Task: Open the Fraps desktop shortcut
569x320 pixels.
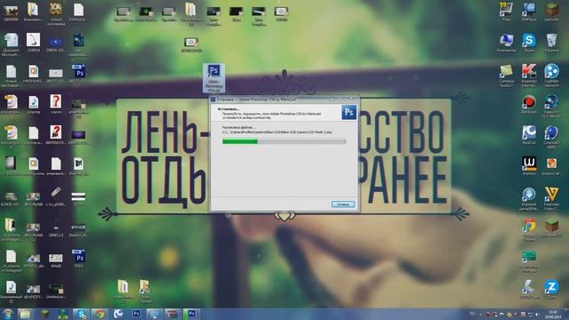Action: point(506,12)
